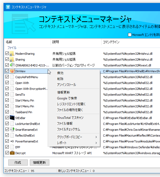
Task: Click the app icon in the title bar
Action: pyautogui.click(x=8, y=7)
